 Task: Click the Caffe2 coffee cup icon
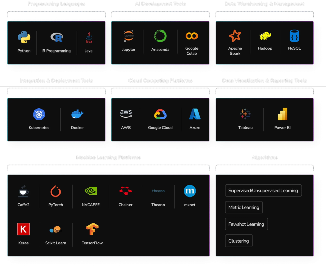23,191
